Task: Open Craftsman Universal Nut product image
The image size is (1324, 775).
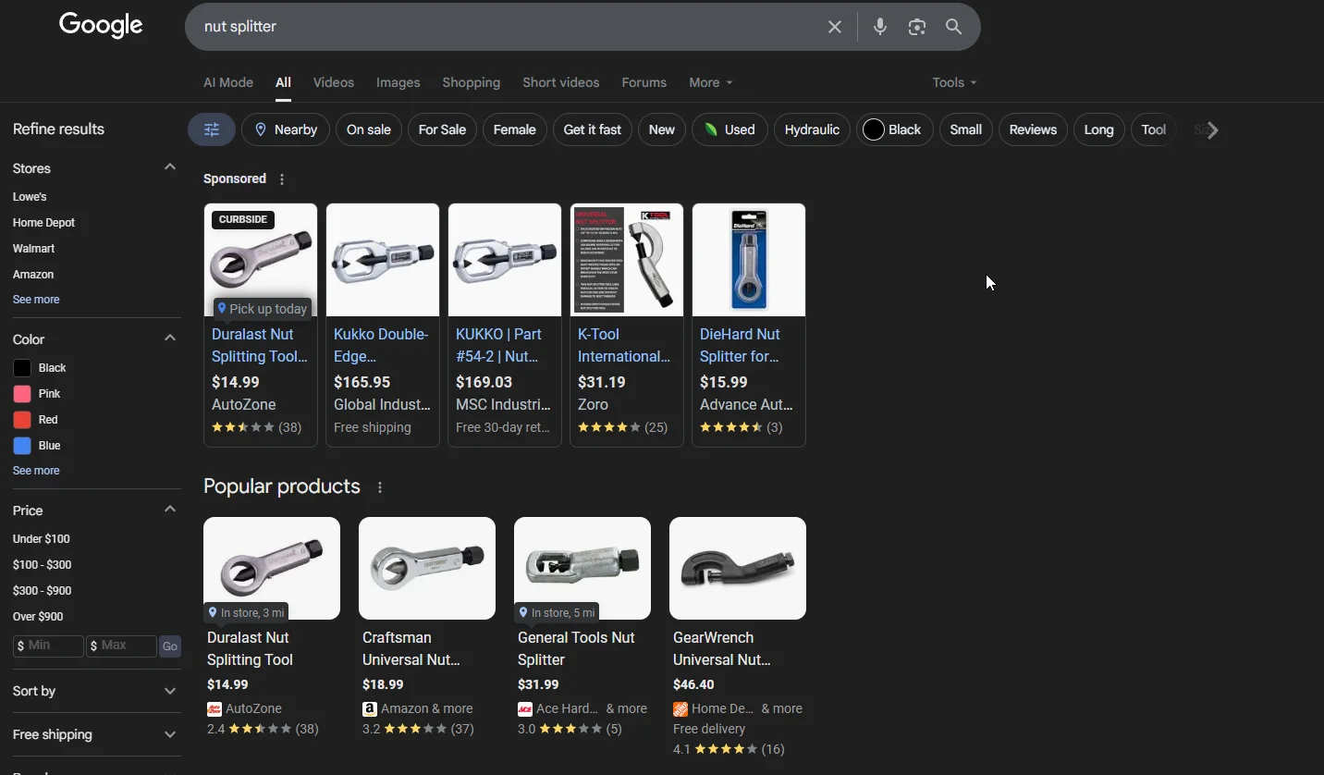Action: pos(427,568)
